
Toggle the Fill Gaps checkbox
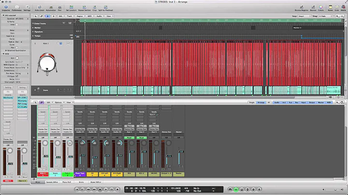tap(16, 76)
